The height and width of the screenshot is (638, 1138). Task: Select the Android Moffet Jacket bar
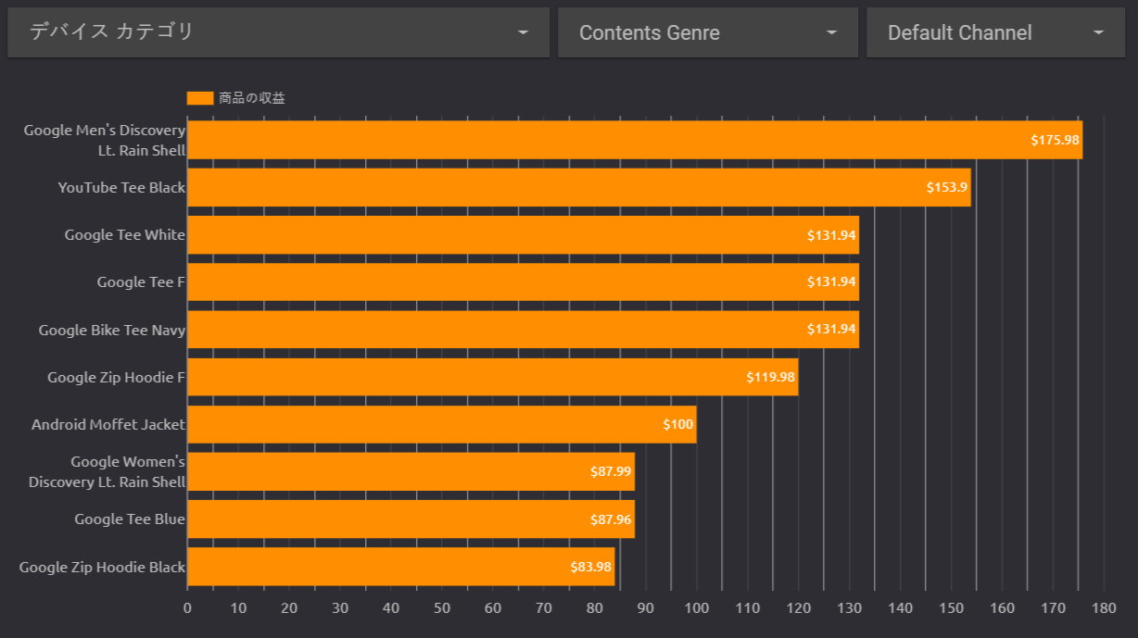tap(442, 424)
